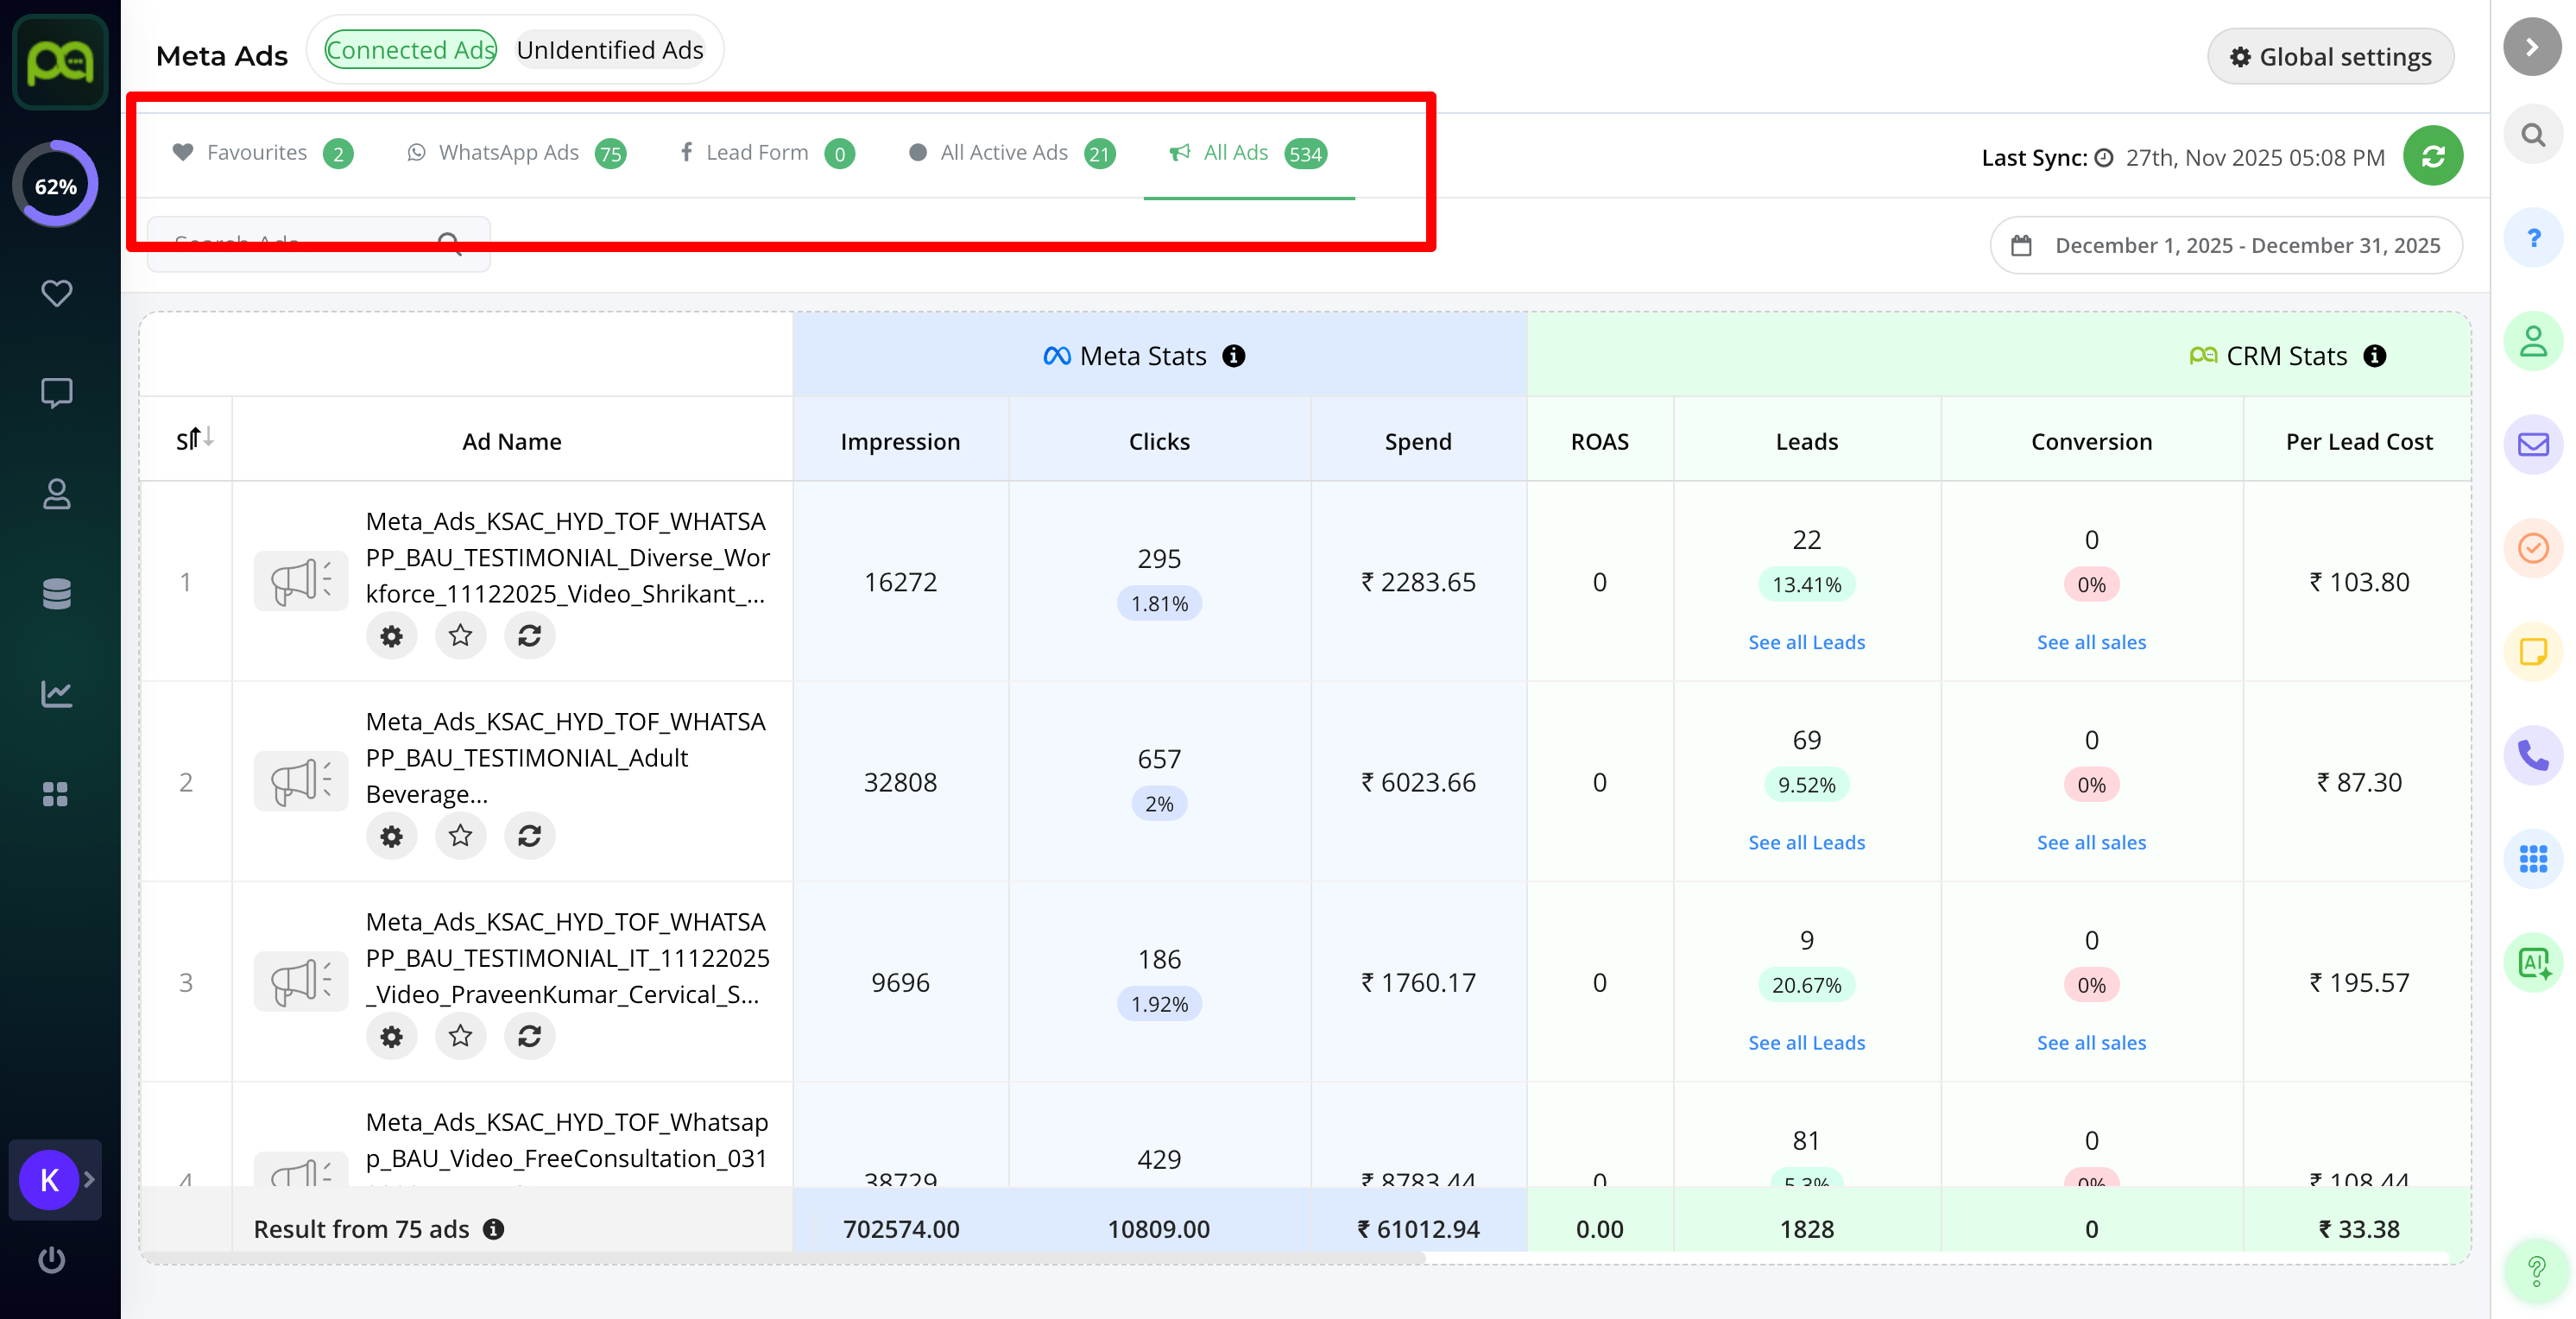Image resolution: width=2576 pixels, height=1319 pixels.
Task: Expand the K user profile menu
Action: coord(56,1180)
